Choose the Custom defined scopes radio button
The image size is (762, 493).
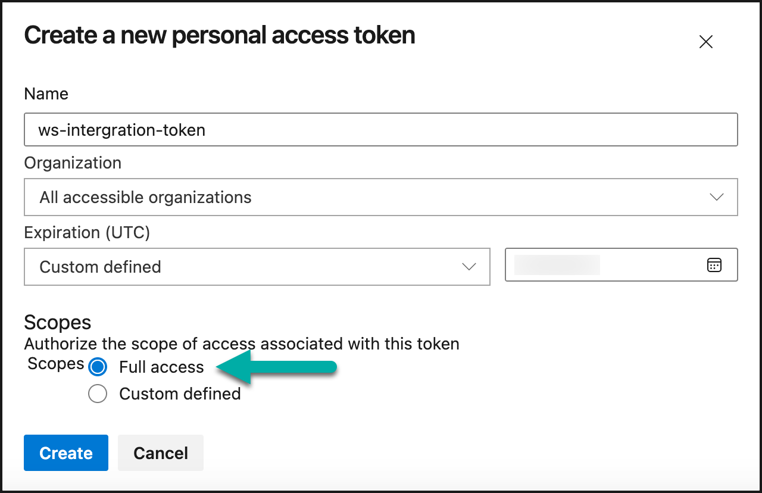click(x=98, y=394)
